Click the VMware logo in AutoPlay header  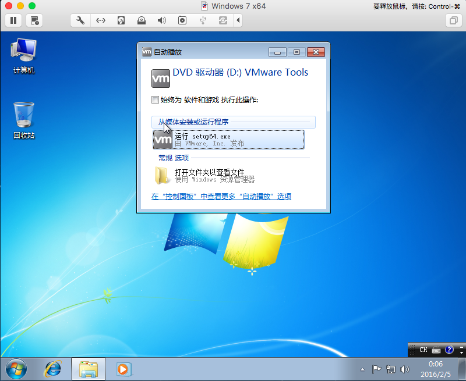point(161,79)
